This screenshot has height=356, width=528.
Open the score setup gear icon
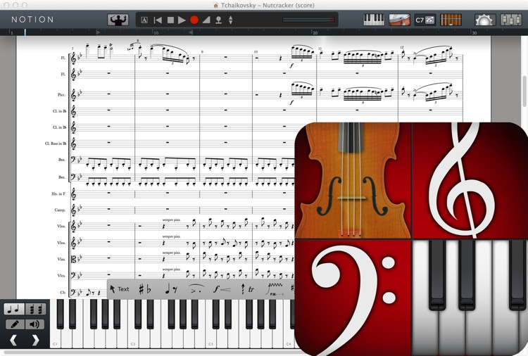[485, 20]
